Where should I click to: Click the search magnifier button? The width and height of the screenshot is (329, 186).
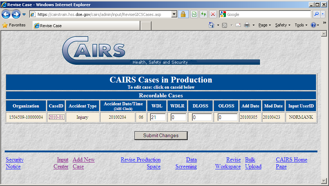click(316, 14)
